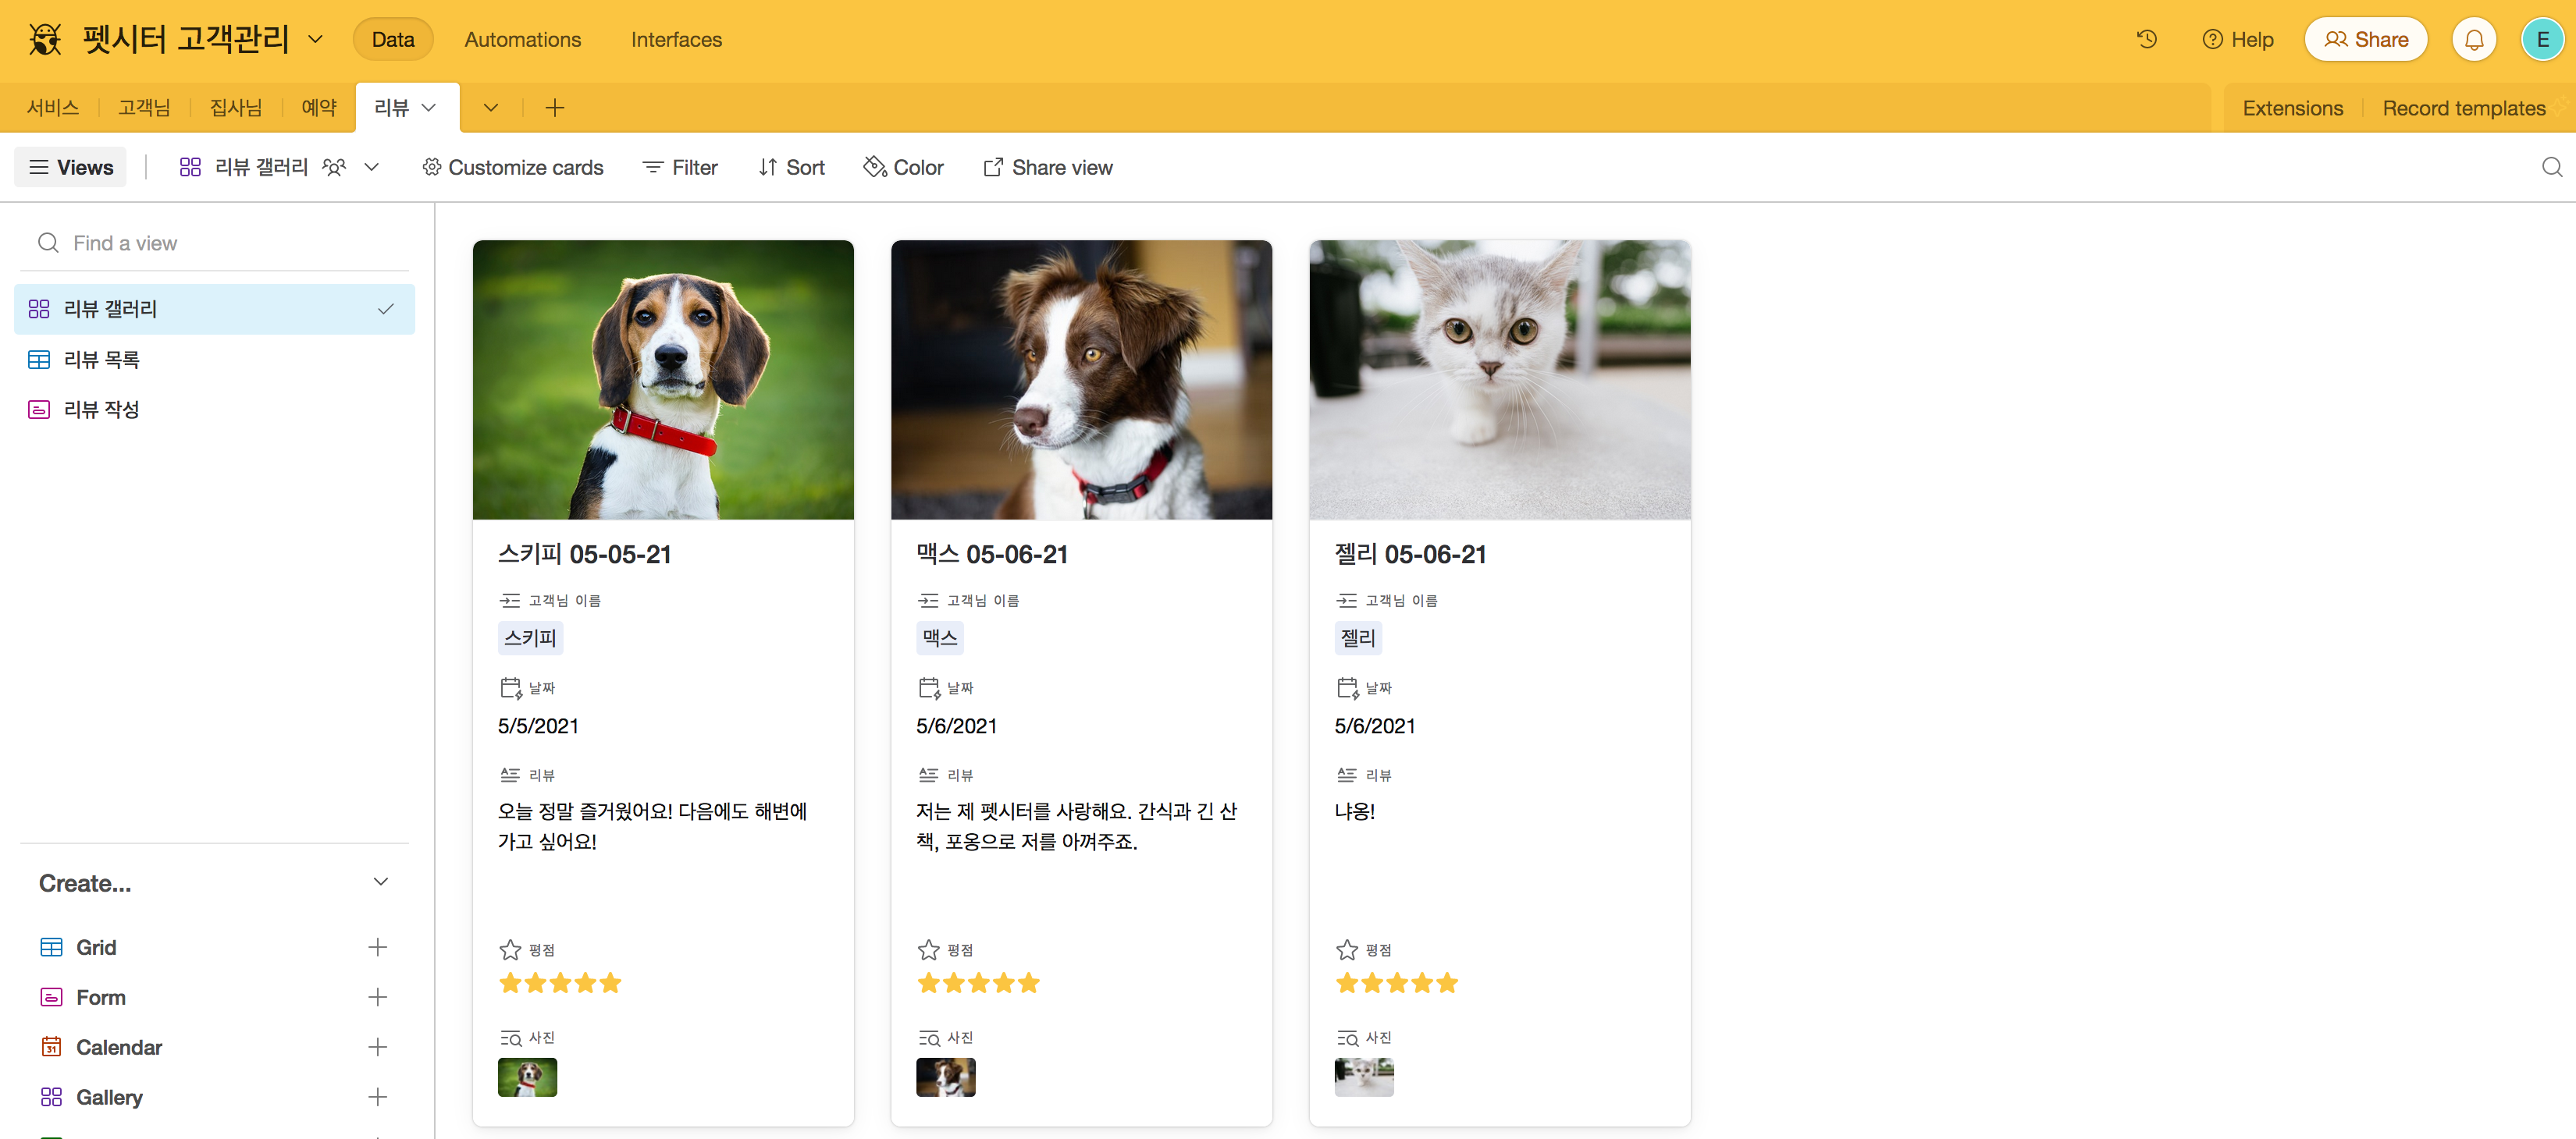The image size is (2576, 1139).
Task: Open the account avatar E
Action: coord(2542,40)
